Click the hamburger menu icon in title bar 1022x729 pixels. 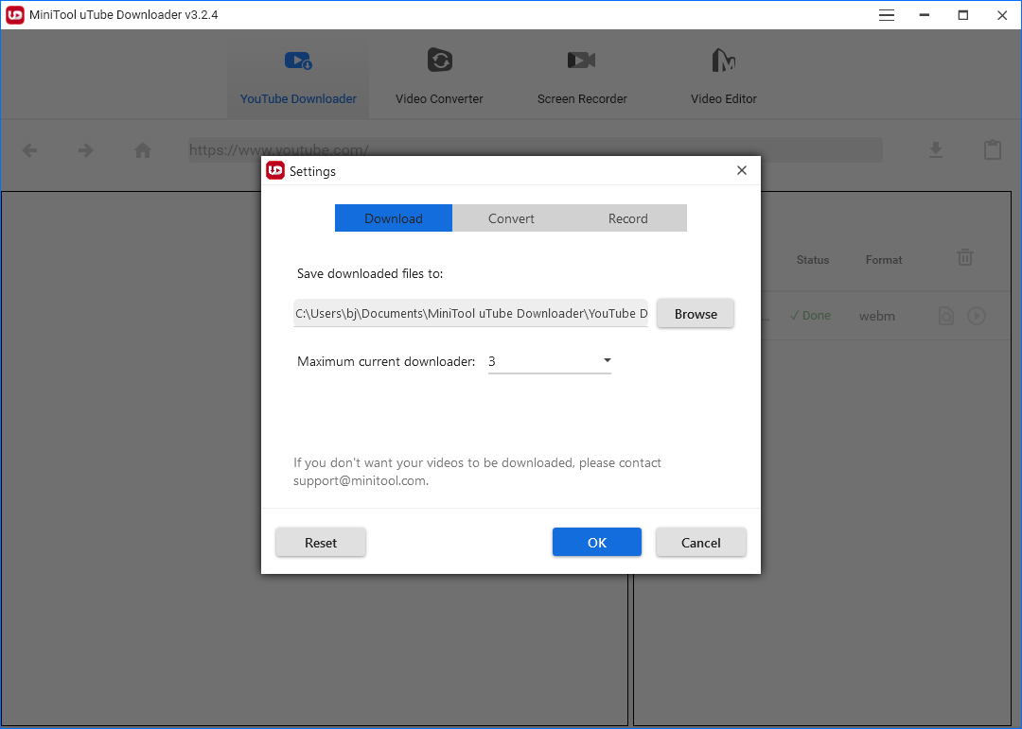tap(887, 15)
